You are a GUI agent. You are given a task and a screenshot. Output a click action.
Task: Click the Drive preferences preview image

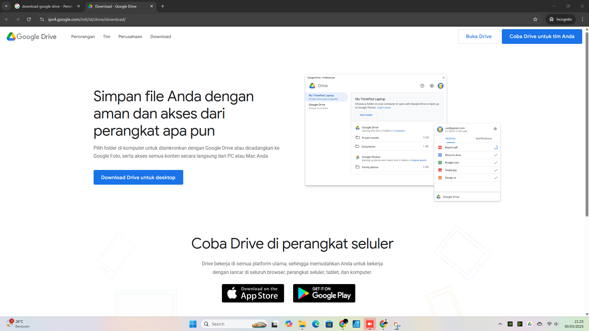(402, 138)
